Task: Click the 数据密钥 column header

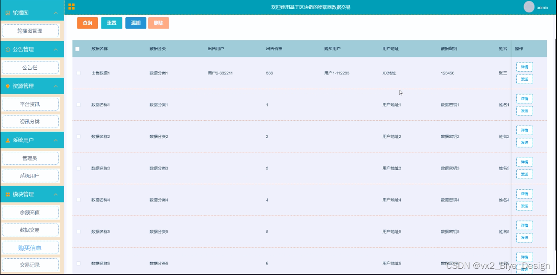Action: point(448,49)
